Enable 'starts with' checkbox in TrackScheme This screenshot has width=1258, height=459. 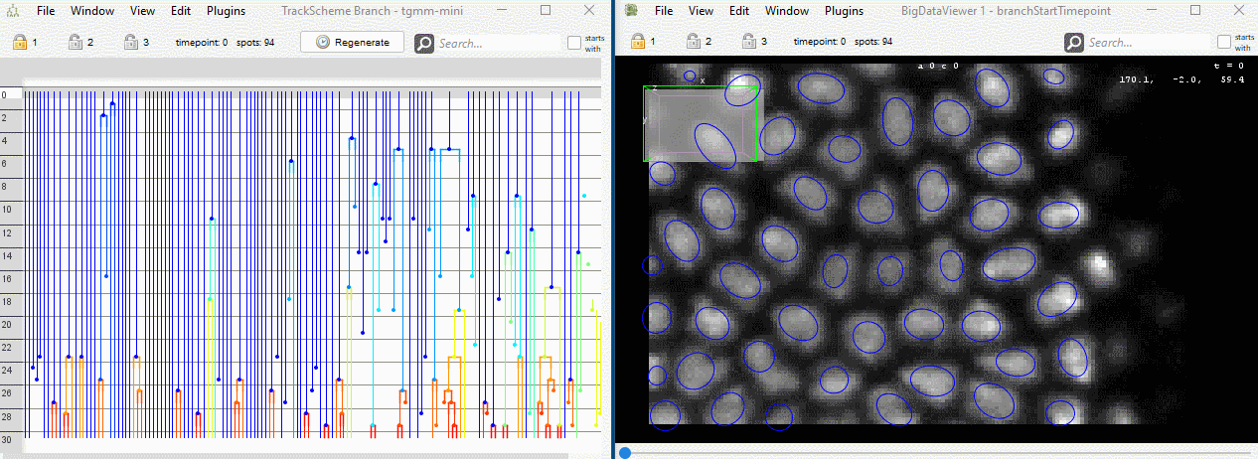point(574,42)
